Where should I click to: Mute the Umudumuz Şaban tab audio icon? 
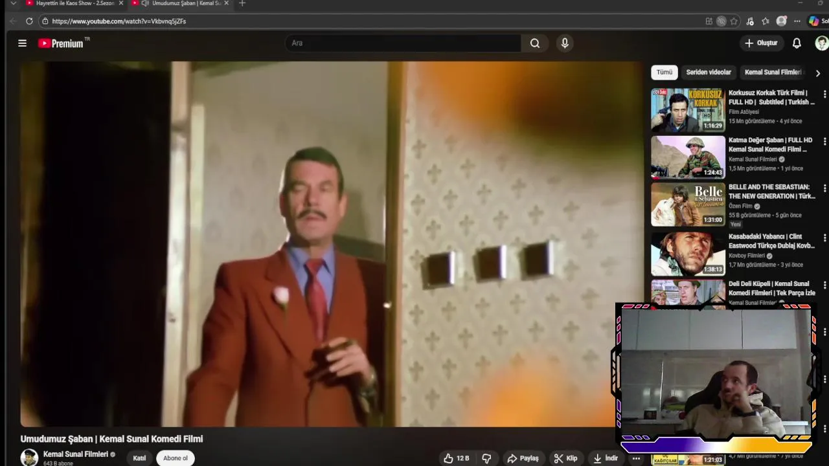click(x=144, y=3)
